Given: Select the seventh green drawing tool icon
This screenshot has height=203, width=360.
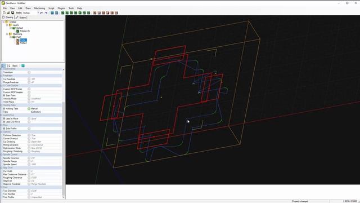Looking at the screenshot, I should pos(89,13).
